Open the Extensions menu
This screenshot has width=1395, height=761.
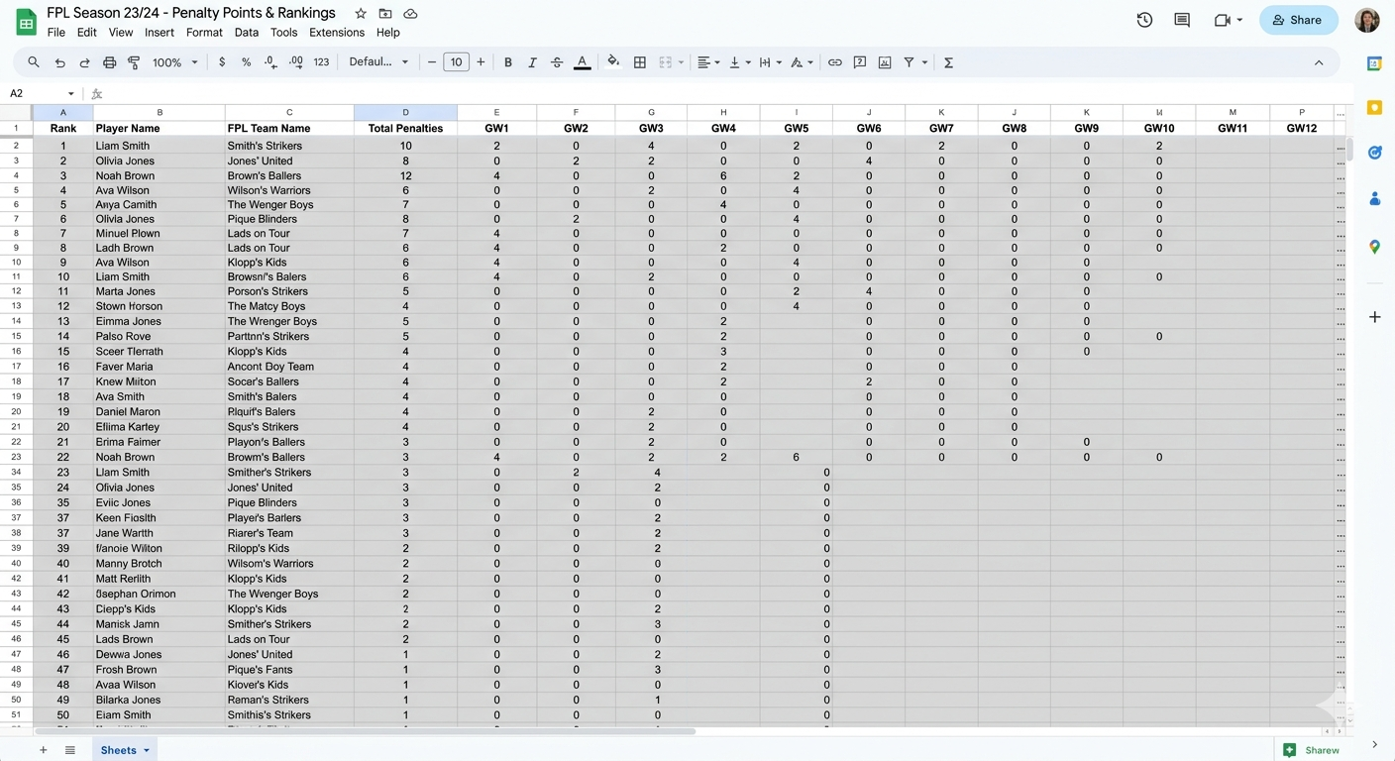[x=337, y=32]
